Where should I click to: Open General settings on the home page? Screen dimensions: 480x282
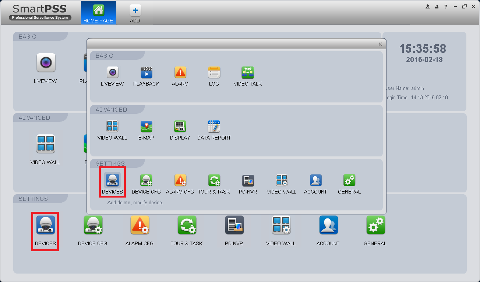coord(375,225)
